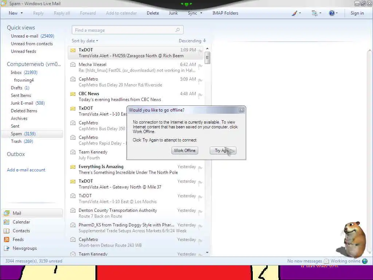
Task: Open the Menus toolbar icon
Action: [314, 13]
